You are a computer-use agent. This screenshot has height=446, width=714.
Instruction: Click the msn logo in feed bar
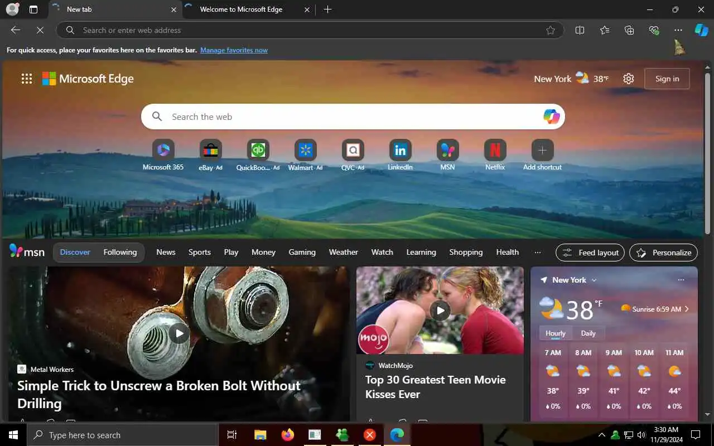tap(27, 252)
